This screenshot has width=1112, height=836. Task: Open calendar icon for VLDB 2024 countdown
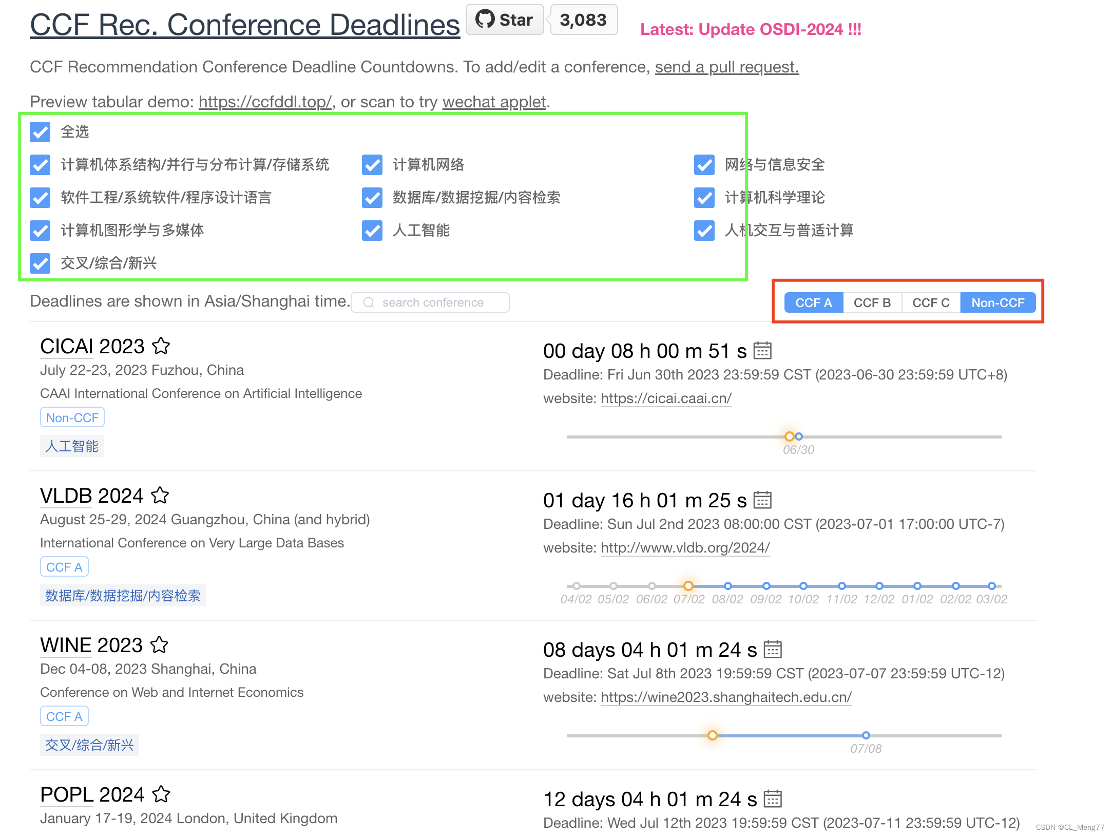pyautogui.click(x=762, y=500)
